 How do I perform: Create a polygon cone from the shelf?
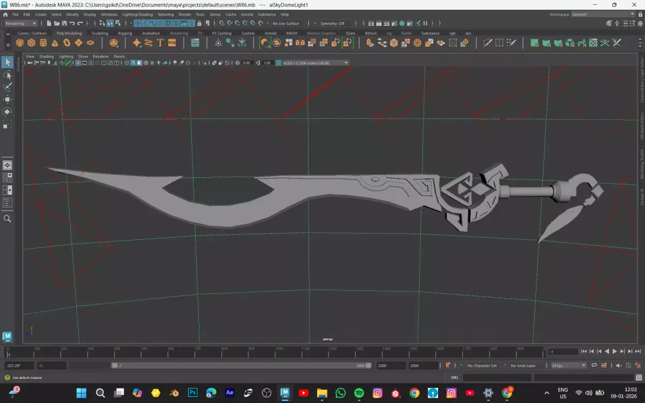tap(55, 43)
